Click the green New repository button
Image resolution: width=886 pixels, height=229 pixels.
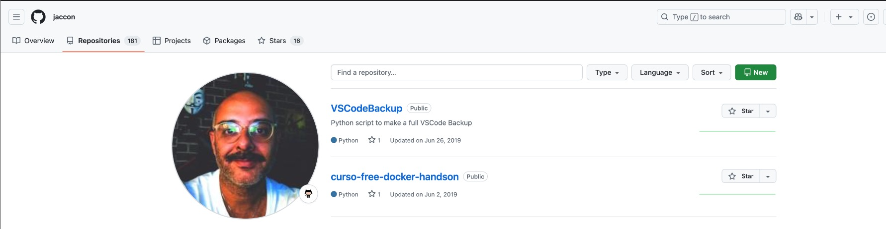click(755, 72)
